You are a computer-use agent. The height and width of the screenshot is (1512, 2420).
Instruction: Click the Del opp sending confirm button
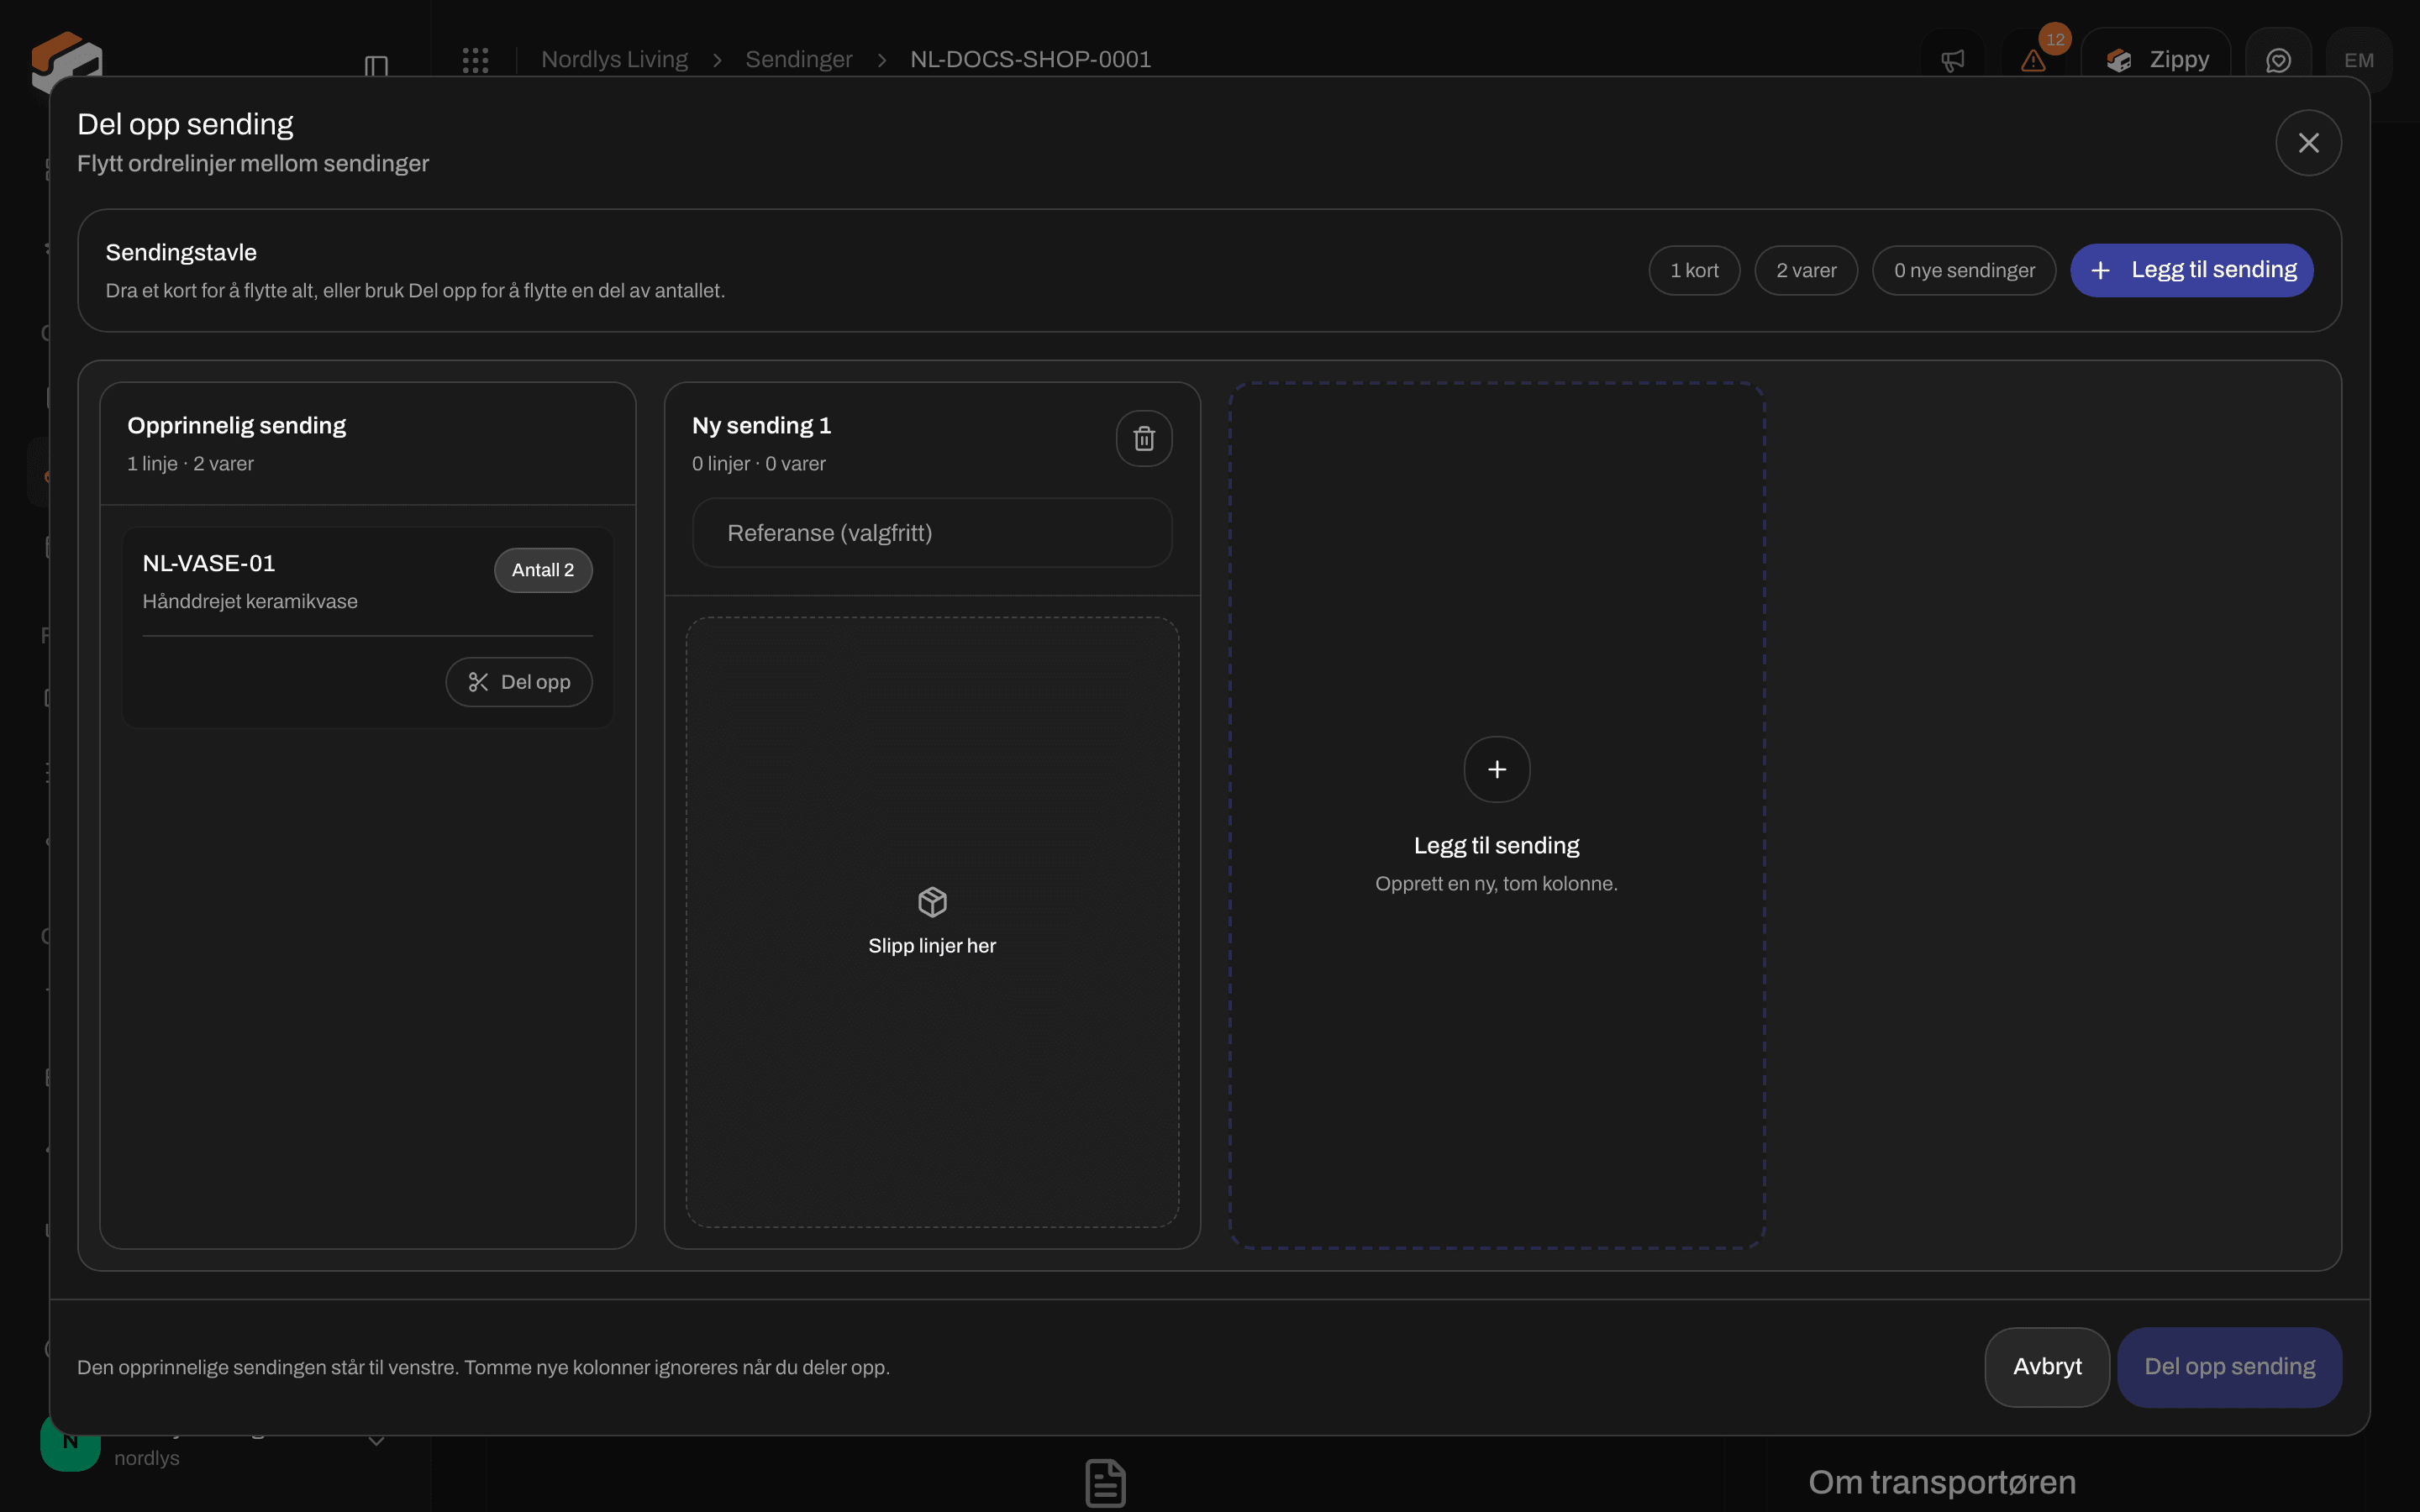(x=2229, y=1367)
